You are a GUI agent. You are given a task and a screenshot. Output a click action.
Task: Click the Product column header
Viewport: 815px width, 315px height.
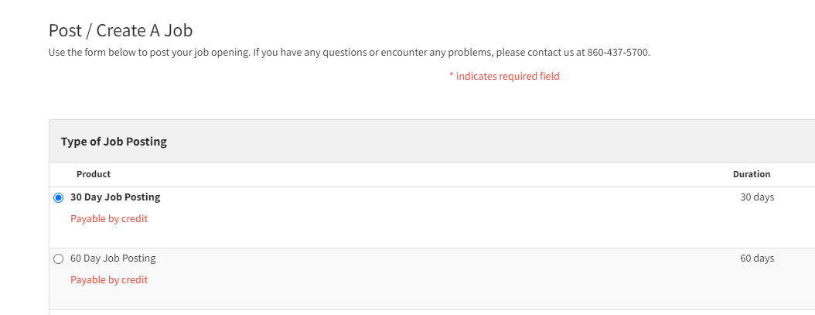pos(94,174)
